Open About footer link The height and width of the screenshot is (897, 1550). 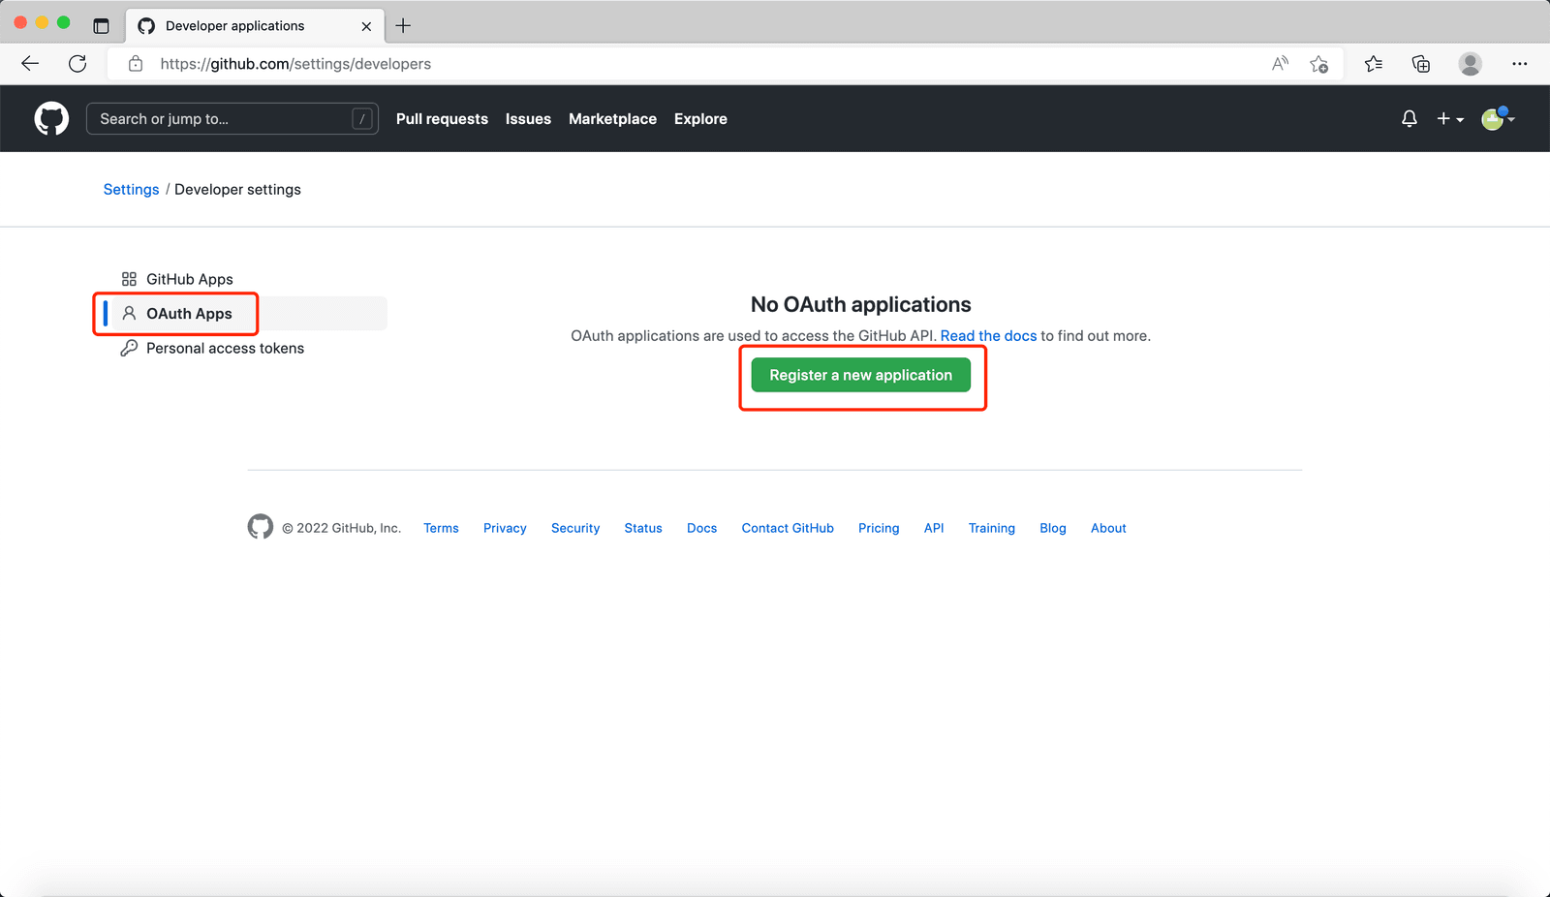[x=1108, y=528]
